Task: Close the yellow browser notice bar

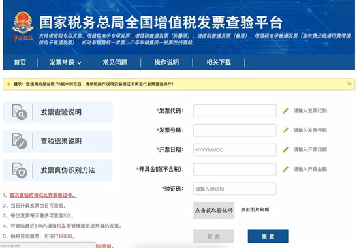Action: (x=349, y=84)
